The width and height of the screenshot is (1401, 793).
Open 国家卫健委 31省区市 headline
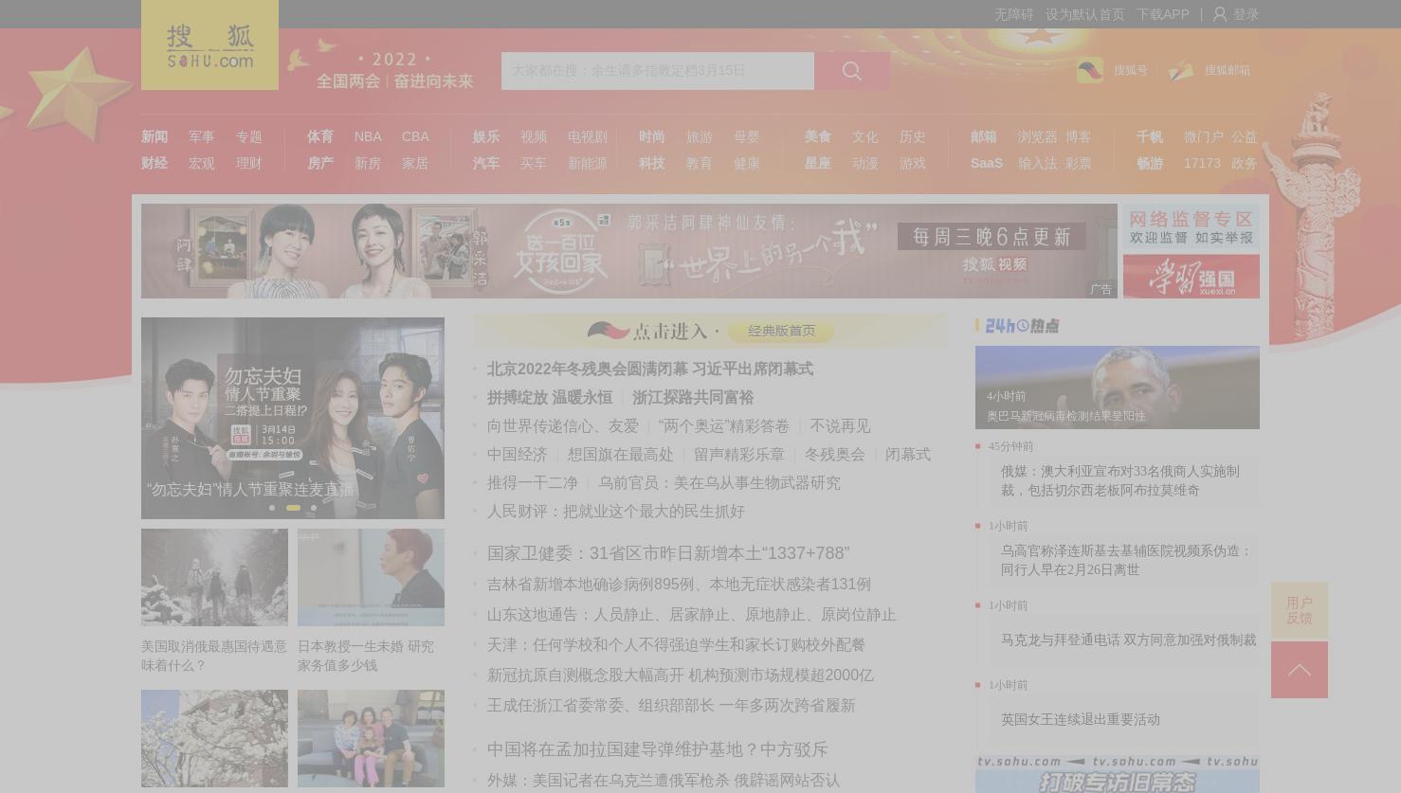[x=668, y=552]
